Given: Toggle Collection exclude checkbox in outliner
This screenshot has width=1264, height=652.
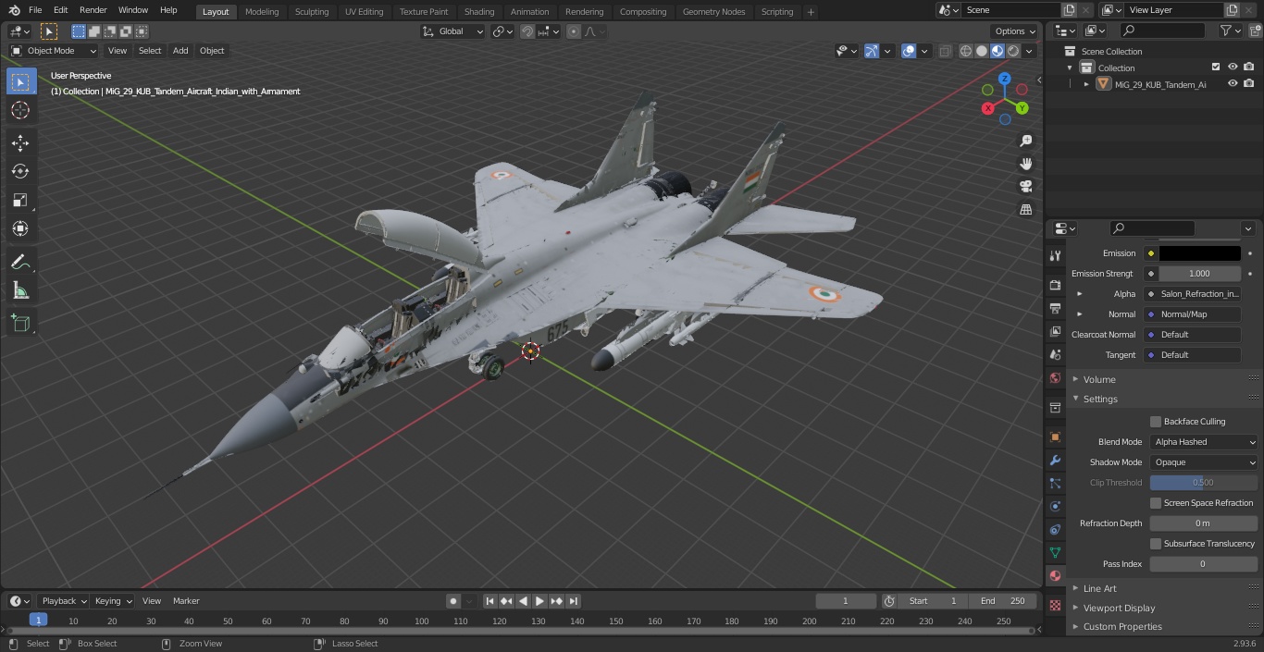Looking at the screenshot, I should (x=1216, y=68).
